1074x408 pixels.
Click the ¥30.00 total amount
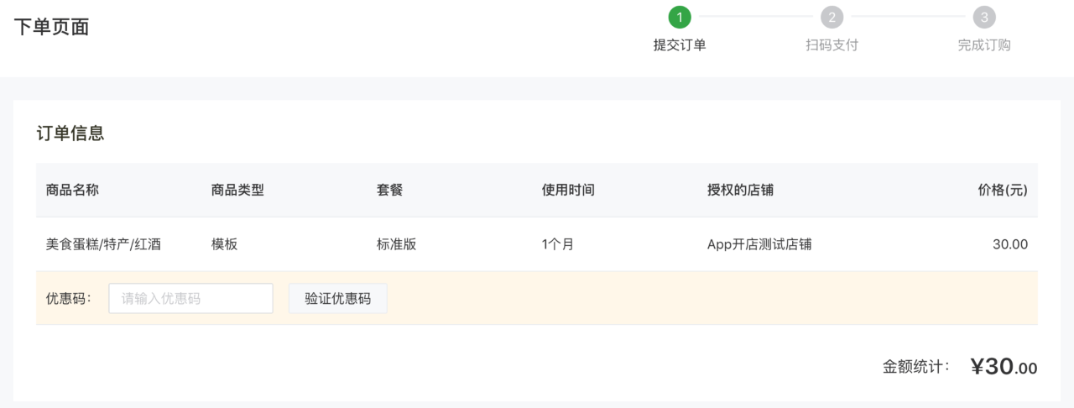coord(1004,366)
